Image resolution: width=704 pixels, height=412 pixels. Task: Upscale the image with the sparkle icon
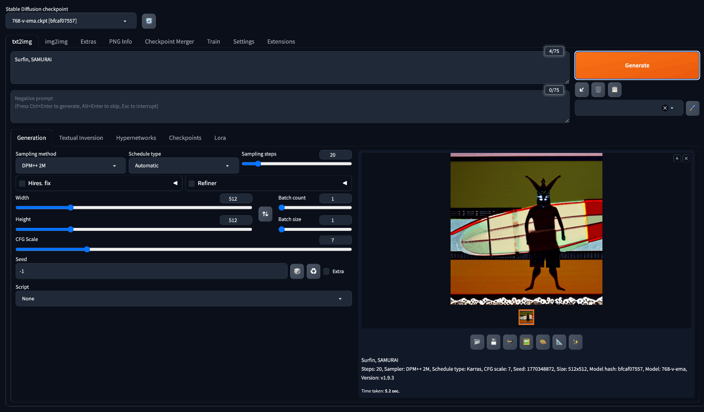pyautogui.click(x=576, y=342)
